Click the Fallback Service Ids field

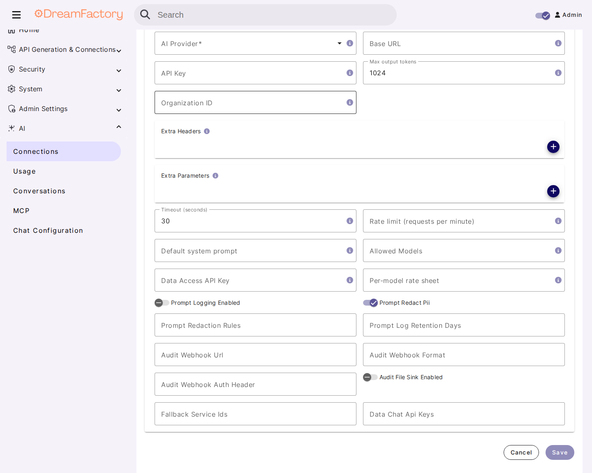[x=255, y=414]
